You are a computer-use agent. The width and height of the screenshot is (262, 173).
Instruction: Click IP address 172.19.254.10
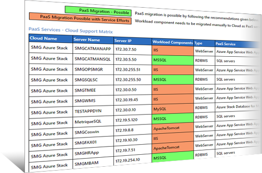[128, 161]
